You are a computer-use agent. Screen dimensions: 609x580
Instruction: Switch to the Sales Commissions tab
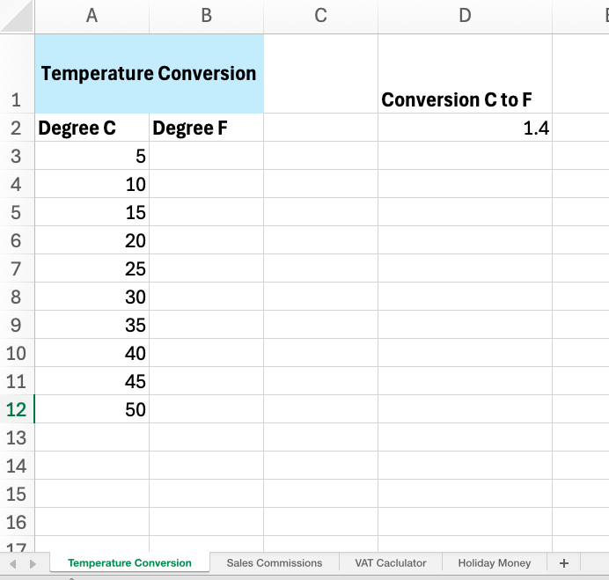[x=274, y=563]
